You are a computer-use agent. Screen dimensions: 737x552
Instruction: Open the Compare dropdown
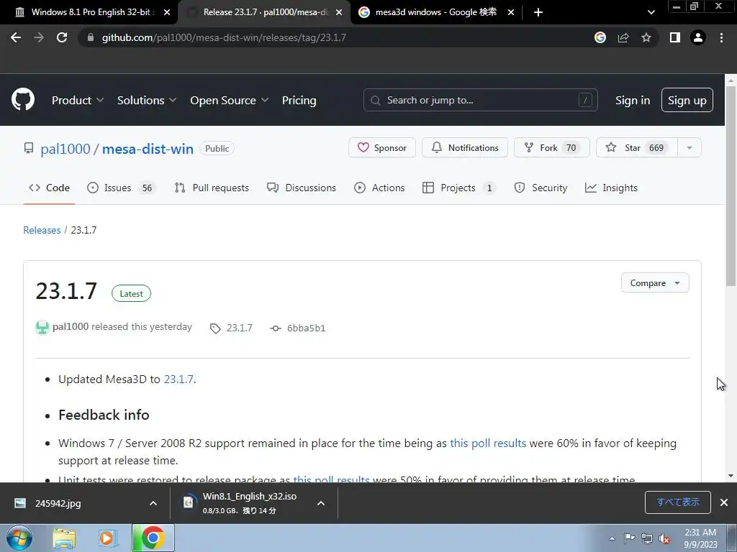tap(655, 282)
